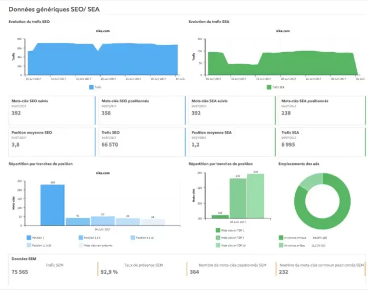Click the Données génériques SEO/ SEA heading
Image resolution: width=368 pixels, height=290 pixels.
pos(54,9)
